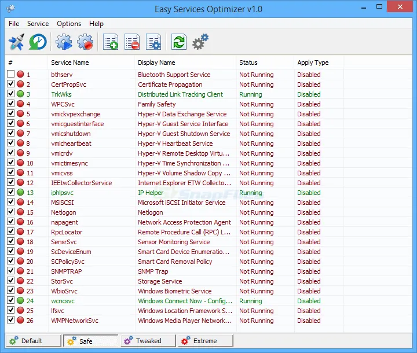Click the gray and blue gears icon
This screenshot has width=417, height=353.
point(200,42)
